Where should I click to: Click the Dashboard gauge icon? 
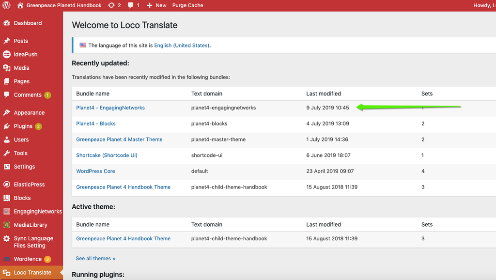point(7,23)
